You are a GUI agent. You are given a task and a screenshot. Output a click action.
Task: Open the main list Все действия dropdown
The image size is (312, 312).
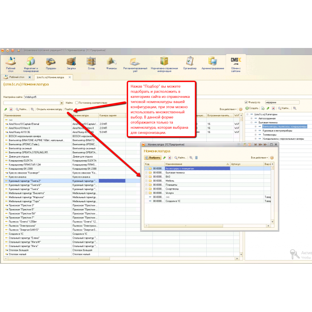pyautogui.click(x=228, y=109)
